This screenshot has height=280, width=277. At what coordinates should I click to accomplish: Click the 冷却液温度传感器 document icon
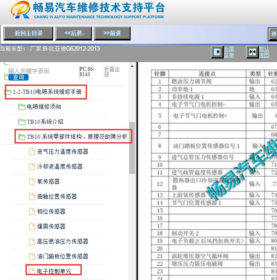pyautogui.click(x=32, y=167)
